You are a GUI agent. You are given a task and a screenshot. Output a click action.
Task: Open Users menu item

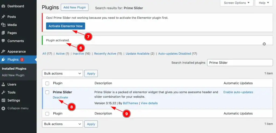(x=12, y=84)
